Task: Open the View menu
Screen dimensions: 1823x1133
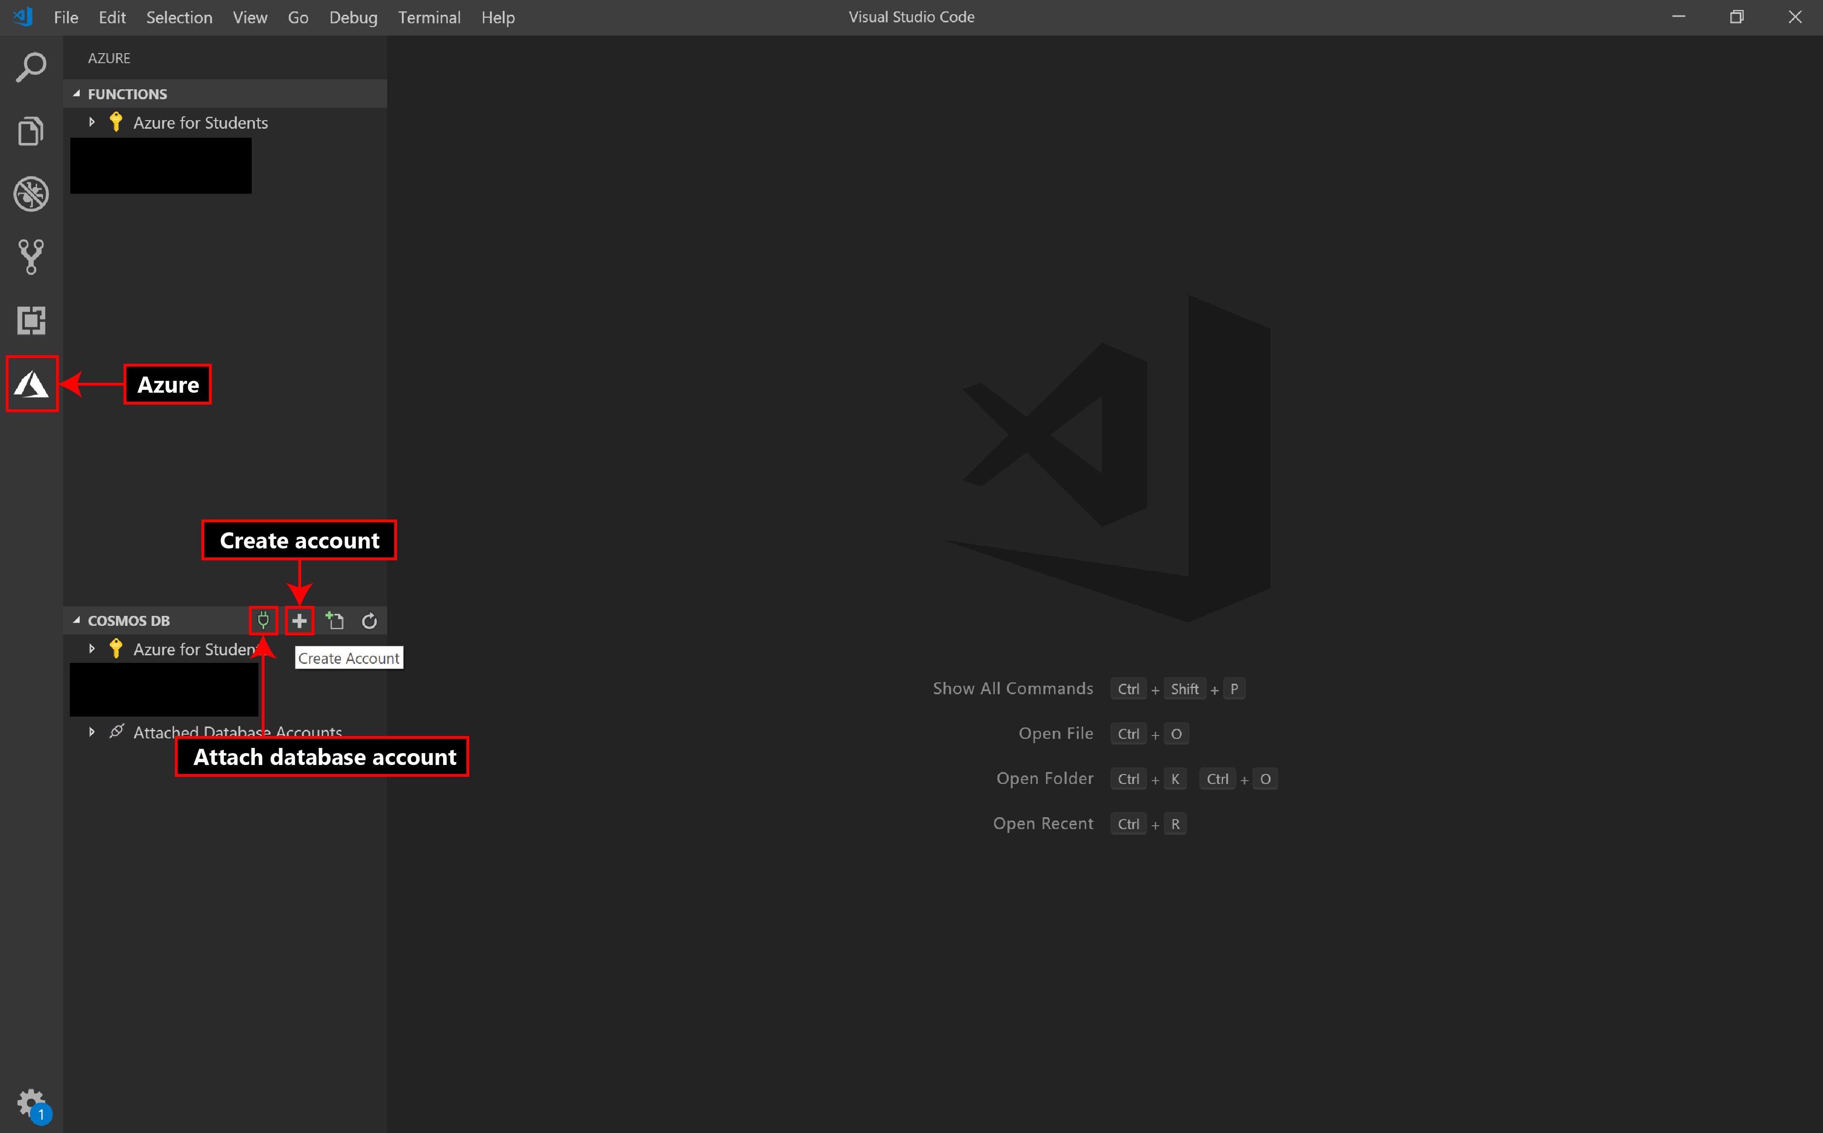Action: click(250, 17)
